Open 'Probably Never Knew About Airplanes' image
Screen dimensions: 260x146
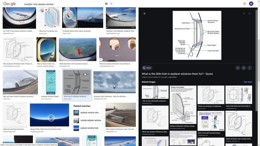tap(82, 17)
